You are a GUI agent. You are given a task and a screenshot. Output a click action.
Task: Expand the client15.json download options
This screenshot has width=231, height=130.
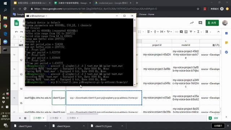pyautogui.click(x=45, y=126)
